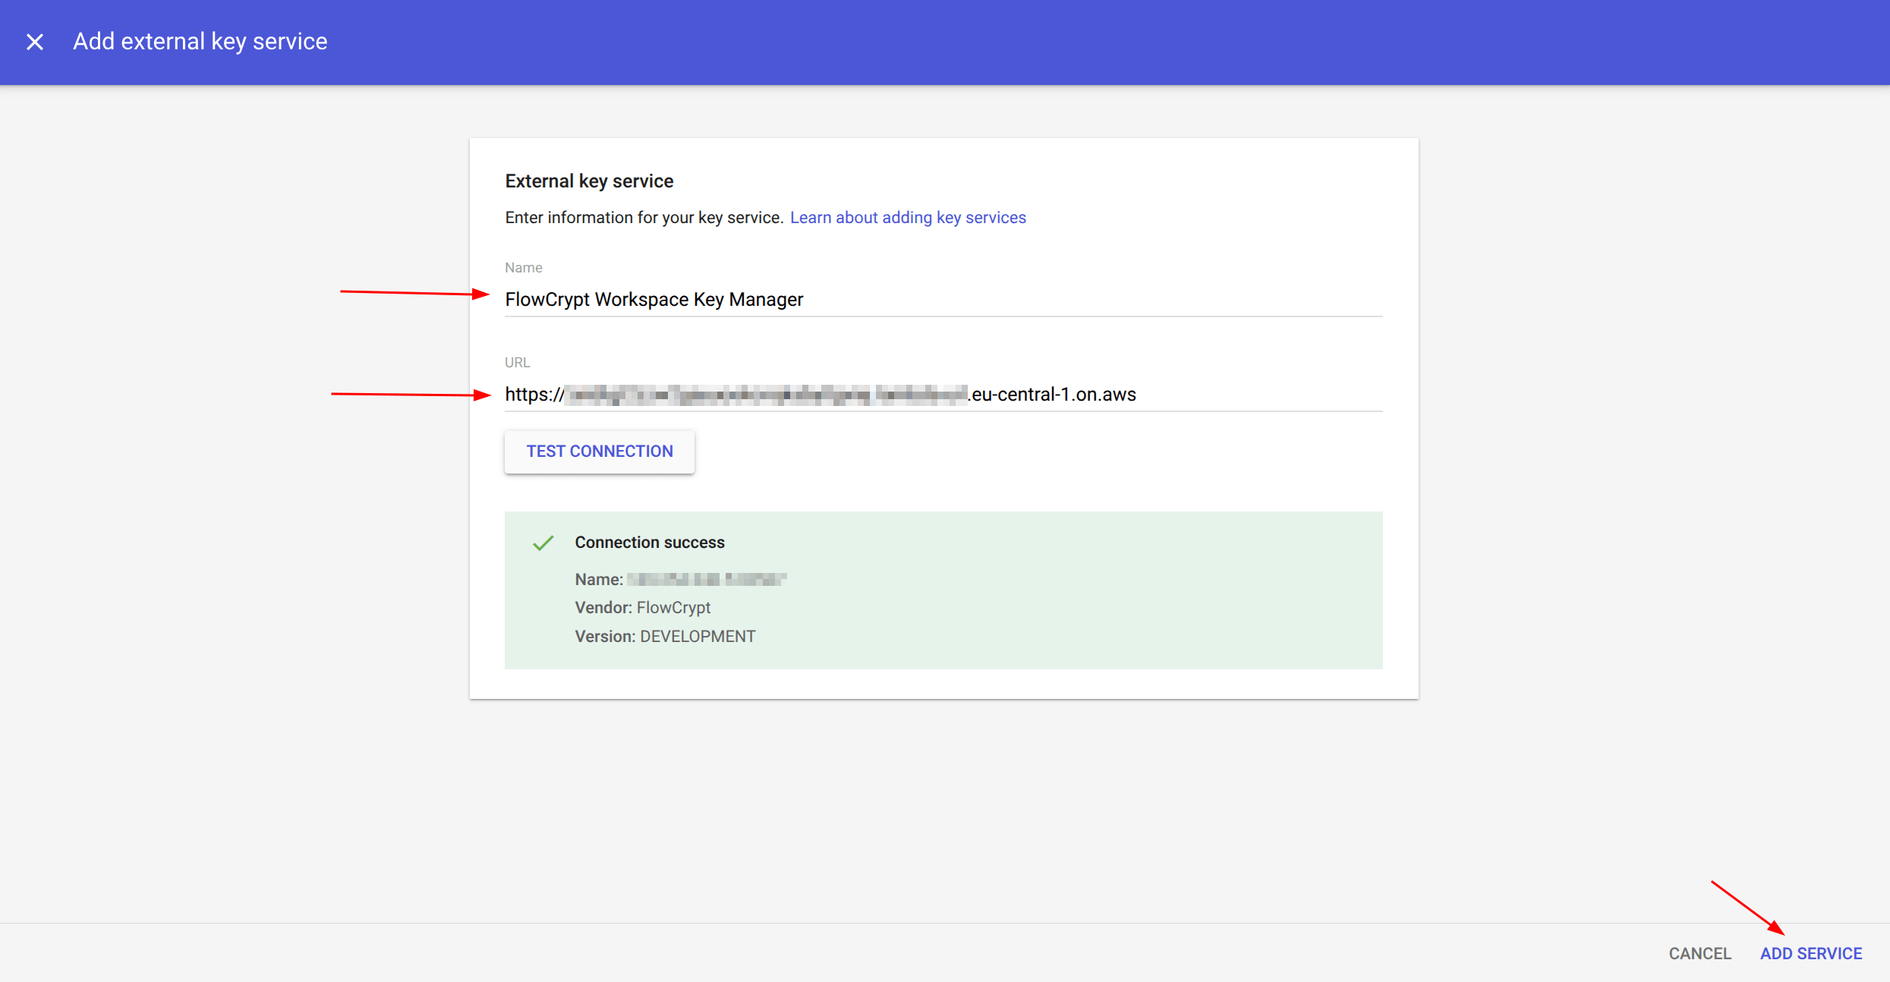This screenshot has width=1890, height=982.
Task: Open Learn about adding key services link
Action: coord(908,218)
